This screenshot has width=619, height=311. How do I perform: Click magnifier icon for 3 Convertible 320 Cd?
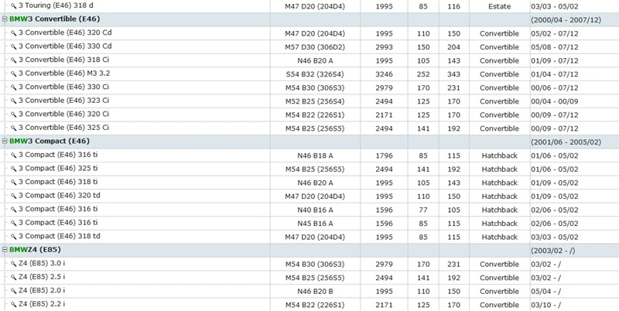point(13,33)
